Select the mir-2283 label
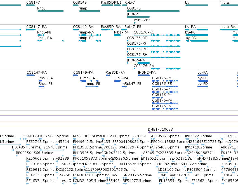The height and width of the screenshot is (185, 238). 142,20
